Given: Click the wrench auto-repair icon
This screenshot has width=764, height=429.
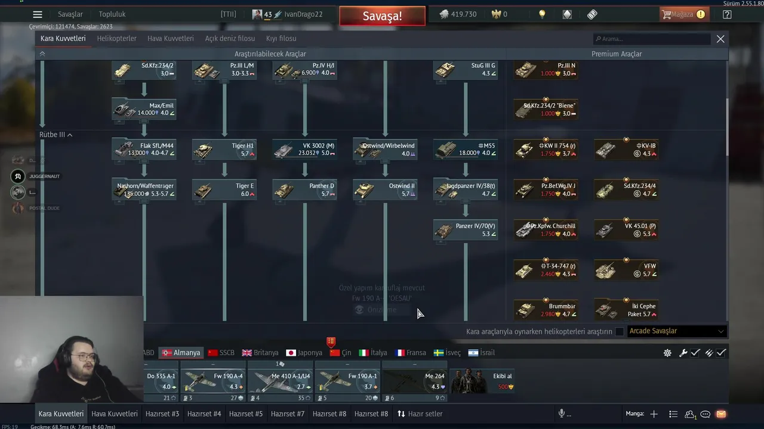Looking at the screenshot, I should (x=683, y=353).
